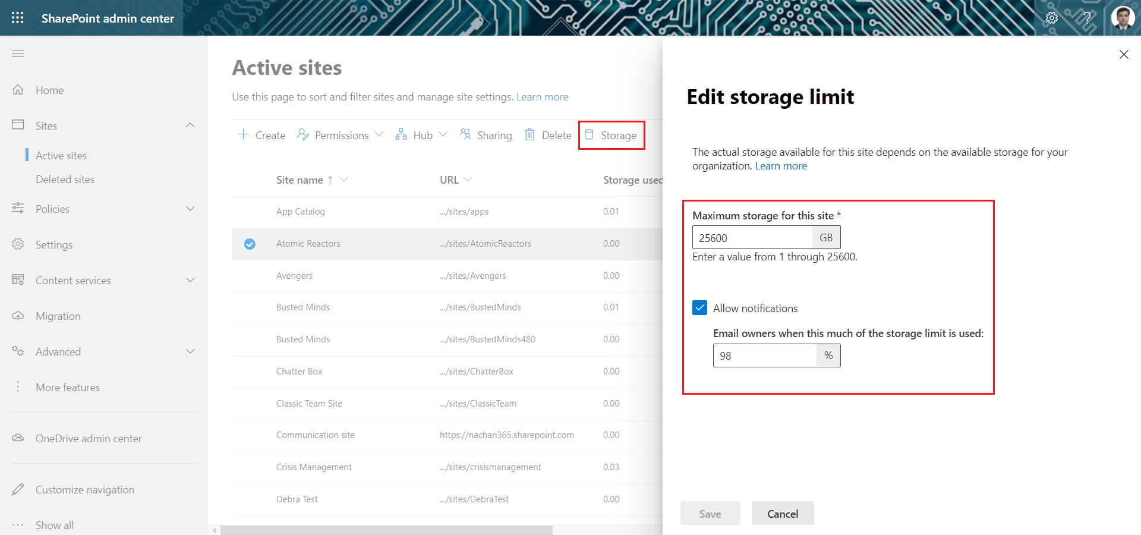Click the Delete trash toolbar button
The image size is (1141, 535).
point(548,136)
